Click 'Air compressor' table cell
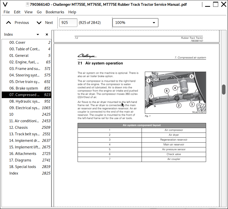The height and width of the screenshot is (209, 228). coord(174,130)
